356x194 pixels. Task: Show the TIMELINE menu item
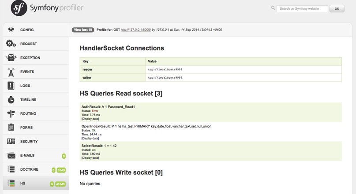click(36, 99)
